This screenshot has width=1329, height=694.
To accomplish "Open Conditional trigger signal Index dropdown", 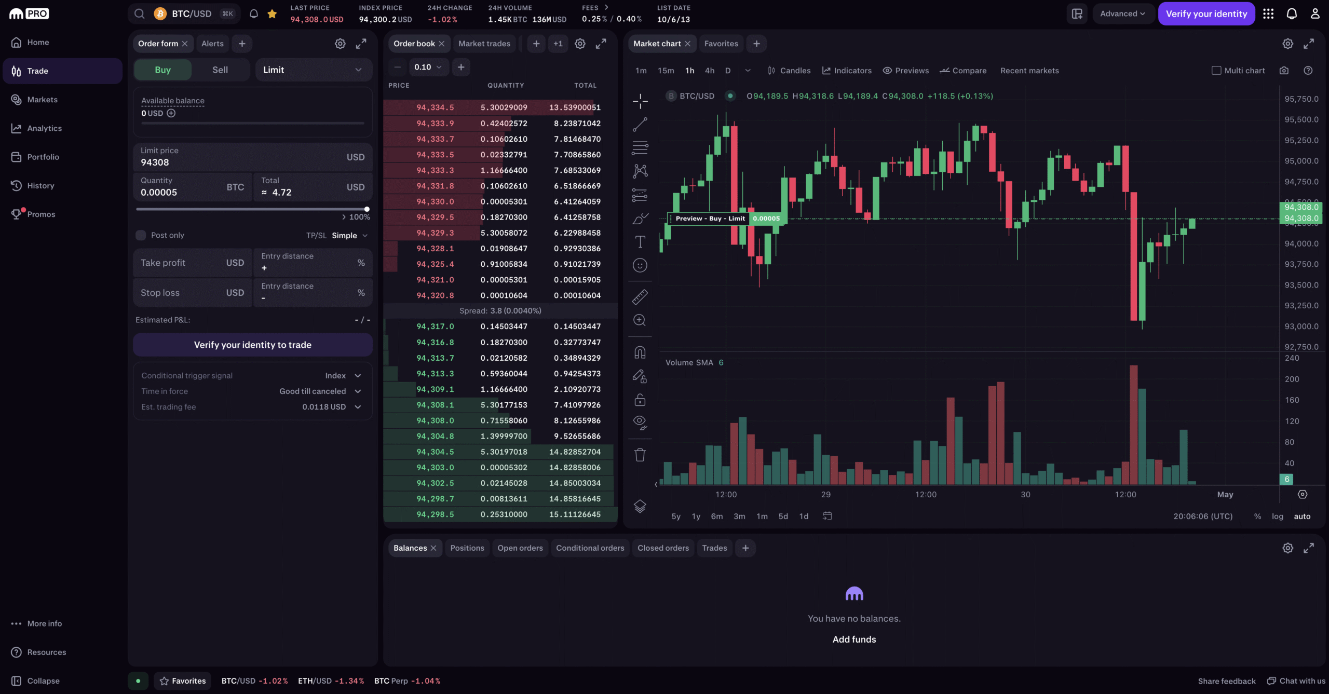I will pyautogui.click(x=343, y=376).
